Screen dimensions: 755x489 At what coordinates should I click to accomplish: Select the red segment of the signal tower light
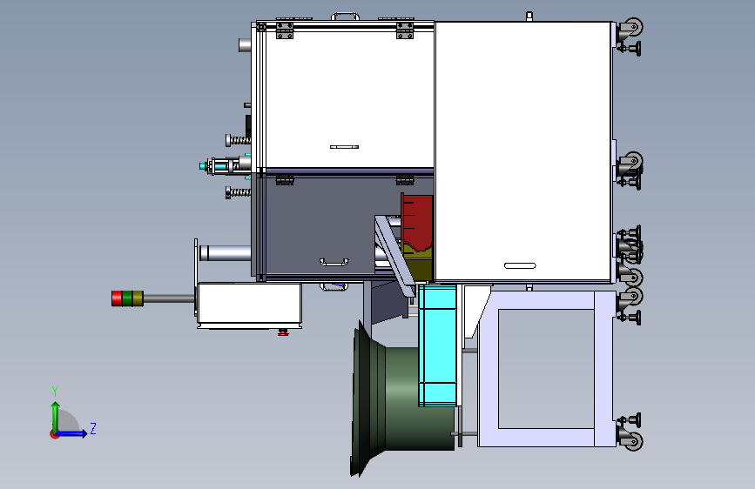(117, 298)
